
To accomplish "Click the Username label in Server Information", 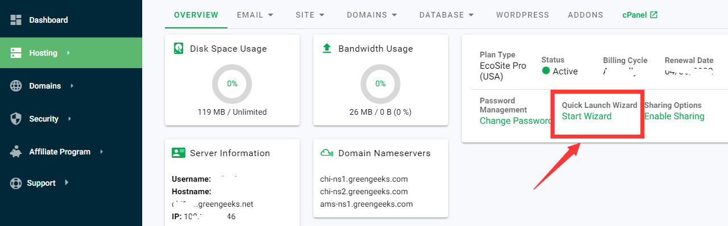I will pyautogui.click(x=191, y=179).
